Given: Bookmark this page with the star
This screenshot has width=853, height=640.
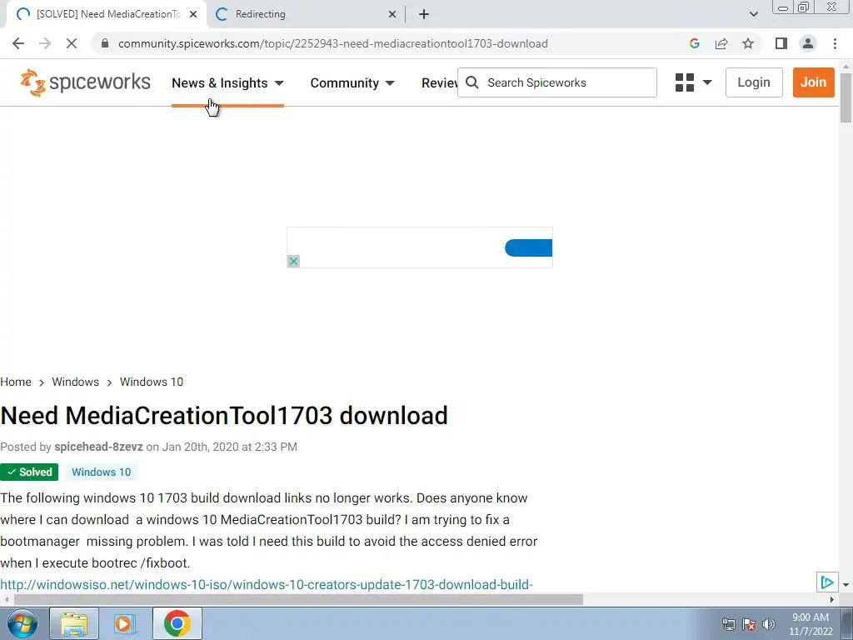Looking at the screenshot, I should [748, 43].
